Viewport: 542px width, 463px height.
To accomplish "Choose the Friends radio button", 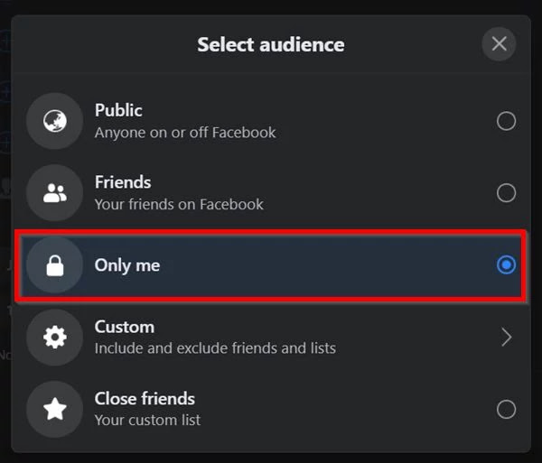I will [x=506, y=193].
